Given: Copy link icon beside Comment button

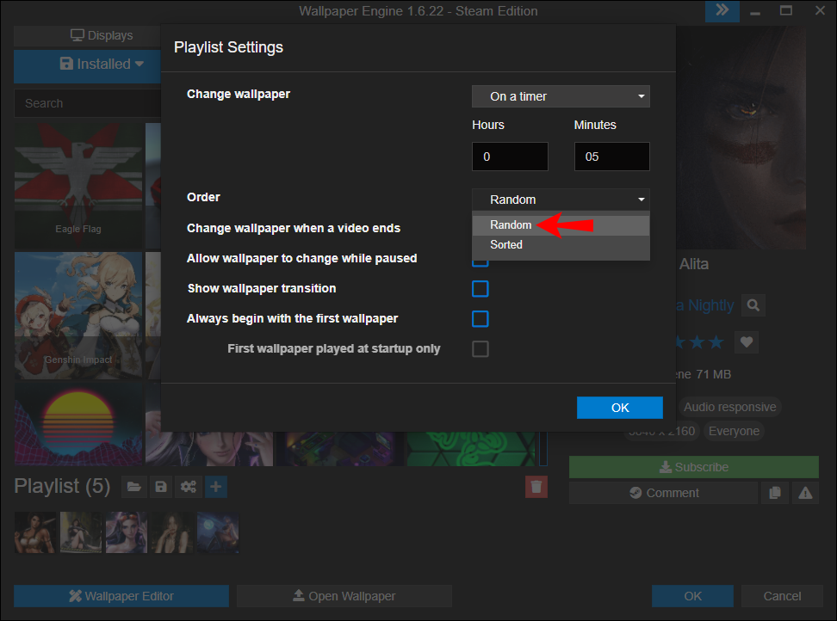Looking at the screenshot, I should pyautogui.click(x=774, y=493).
